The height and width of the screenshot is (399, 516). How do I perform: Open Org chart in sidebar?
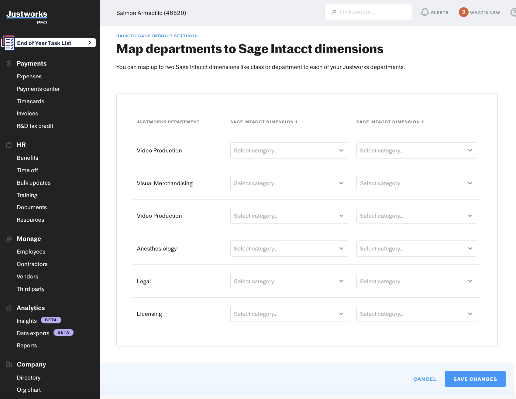coord(29,390)
